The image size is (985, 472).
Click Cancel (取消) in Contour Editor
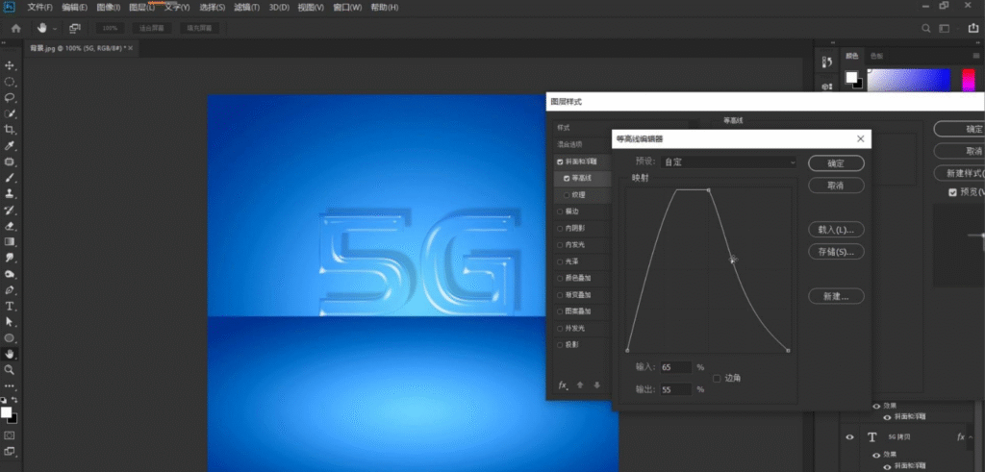(836, 186)
